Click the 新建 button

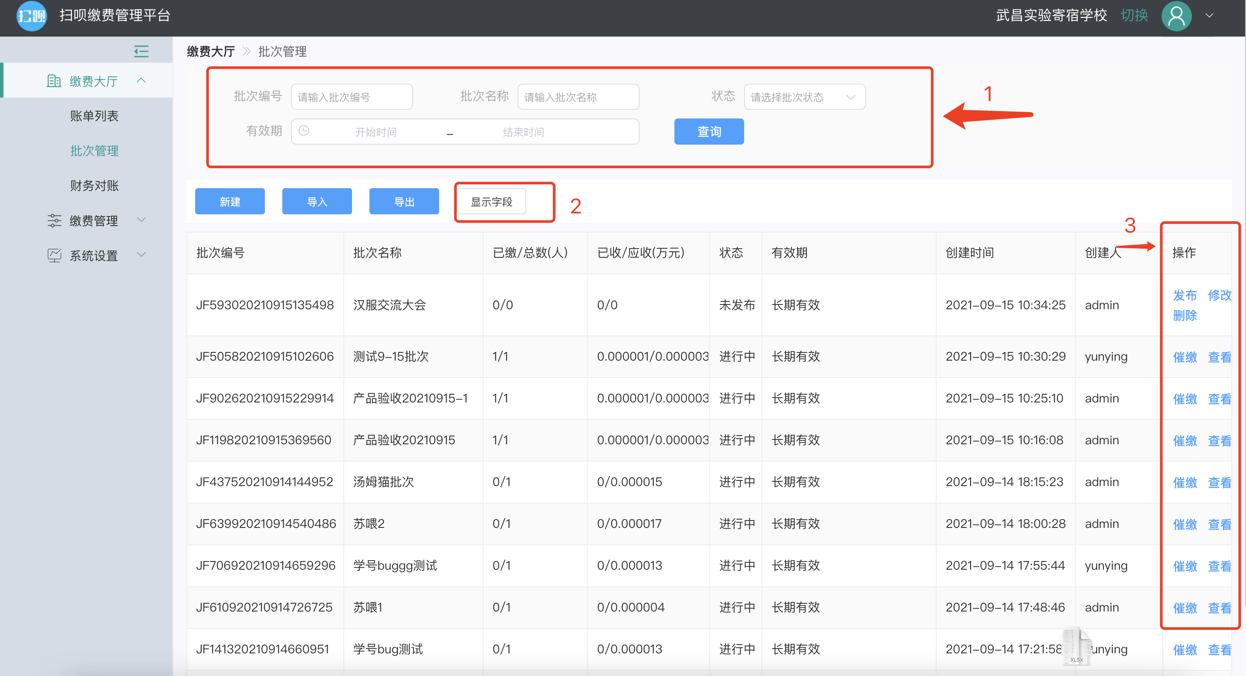click(x=230, y=201)
